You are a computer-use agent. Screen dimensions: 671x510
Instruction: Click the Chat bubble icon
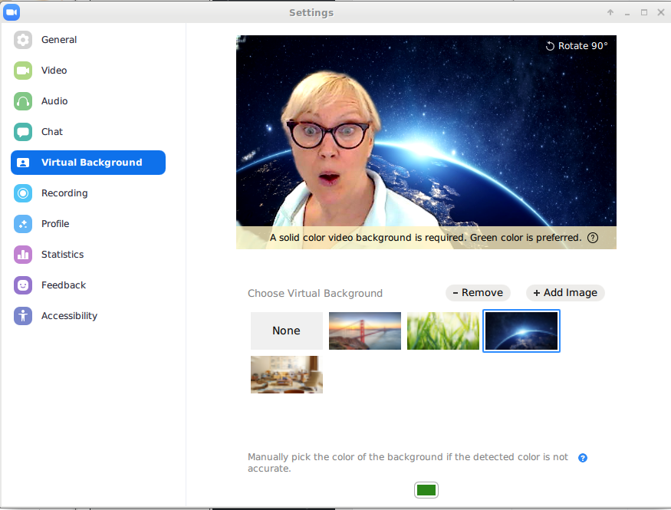point(23,132)
